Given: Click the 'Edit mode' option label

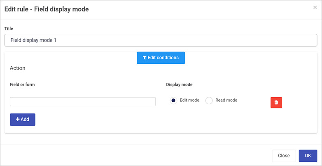Looking at the screenshot, I should tap(189, 100).
